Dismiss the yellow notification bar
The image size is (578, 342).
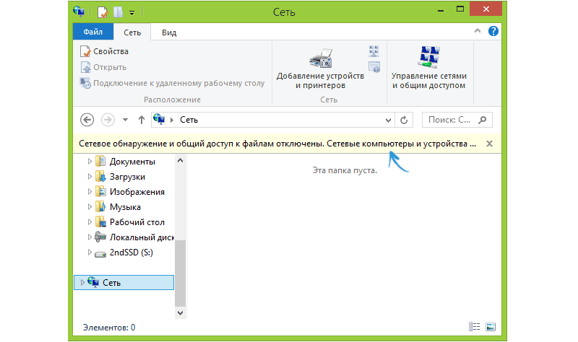pos(489,144)
